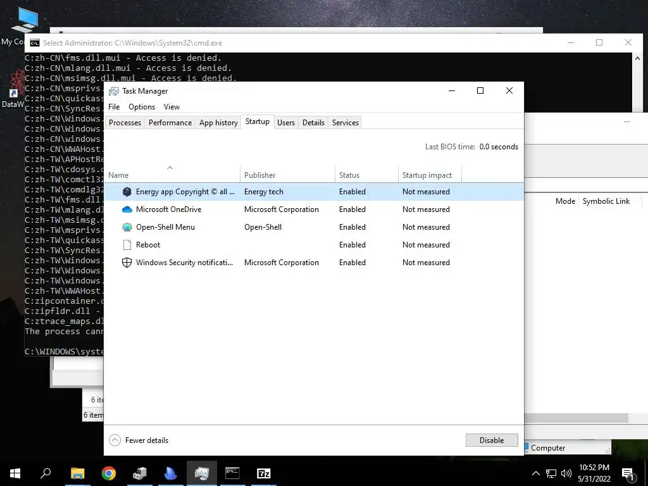This screenshot has width=648, height=486.
Task: Sort by Startup impact column header
Action: coord(430,175)
